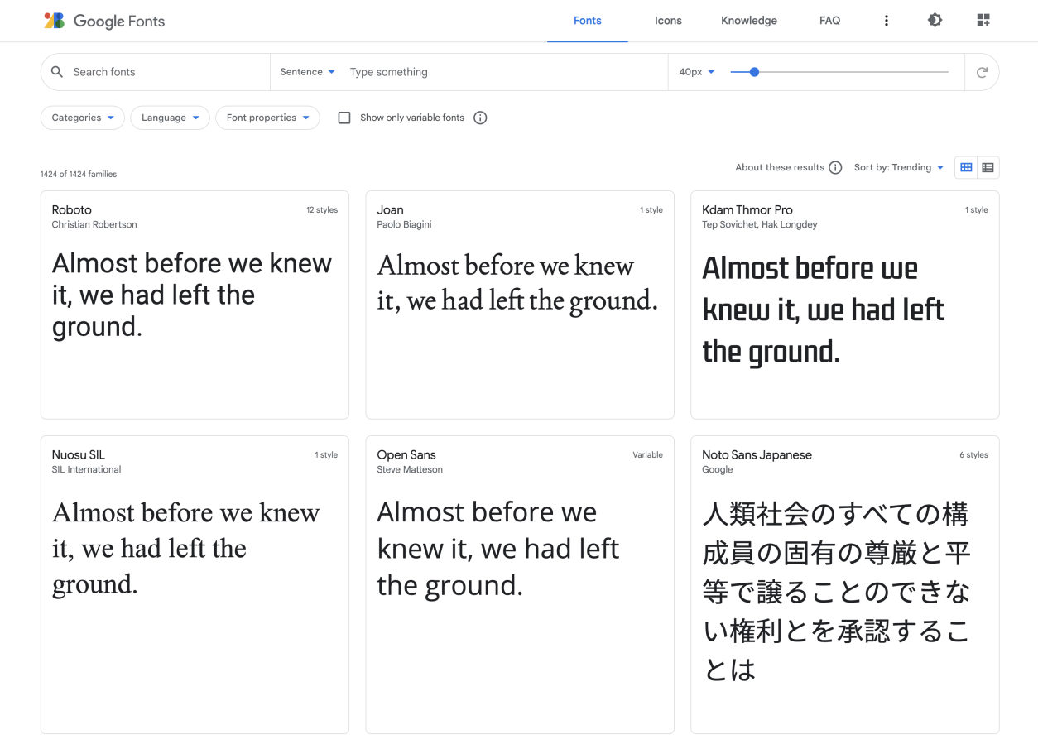Select the grid view icon

click(966, 167)
